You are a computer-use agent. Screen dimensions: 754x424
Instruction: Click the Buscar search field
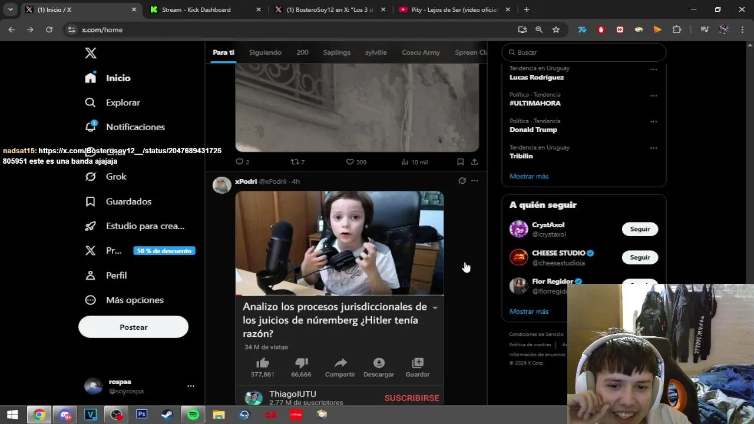584,52
